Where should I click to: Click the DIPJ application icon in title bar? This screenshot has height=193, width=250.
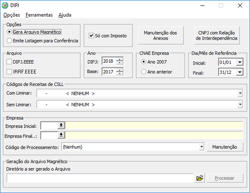[5, 5]
